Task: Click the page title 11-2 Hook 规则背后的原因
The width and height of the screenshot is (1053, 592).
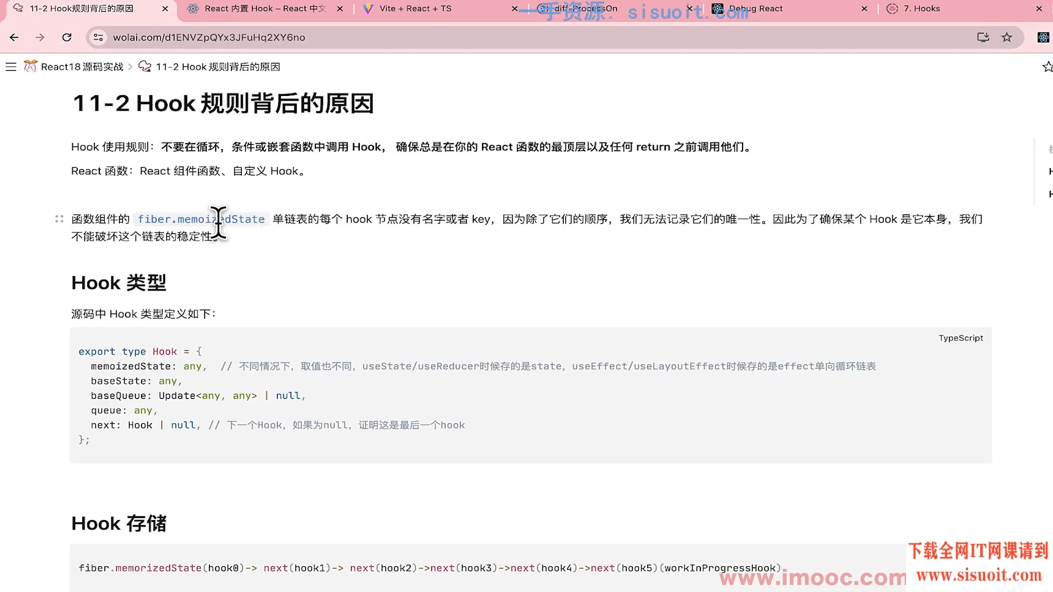Action: tap(223, 104)
